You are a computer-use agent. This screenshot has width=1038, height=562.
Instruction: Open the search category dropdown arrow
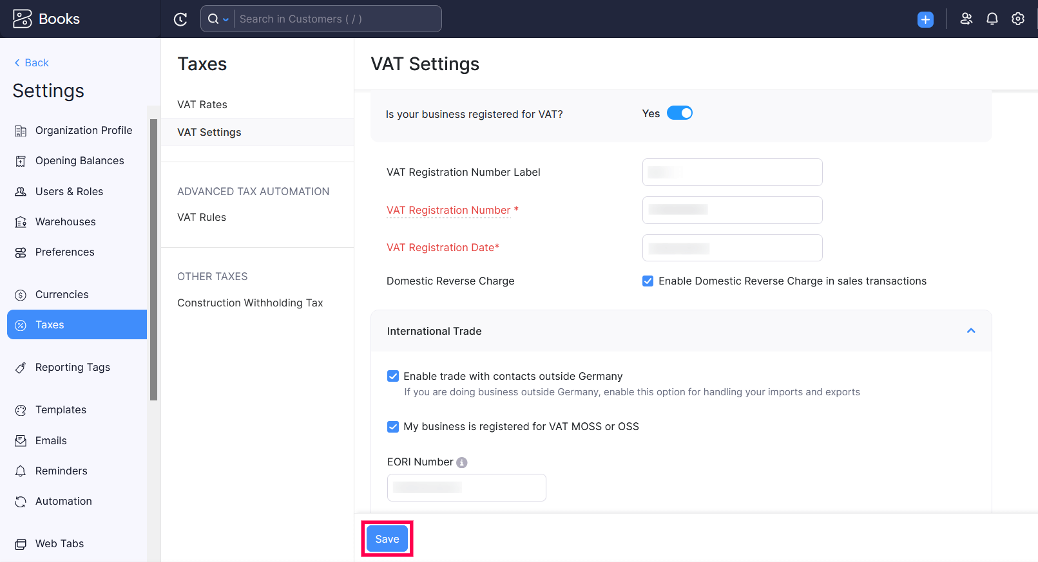[x=226, y=20]
